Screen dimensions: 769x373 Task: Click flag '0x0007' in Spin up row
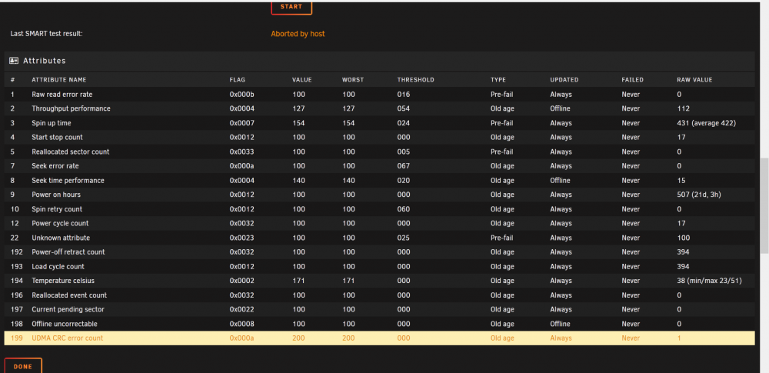coord(241,123)
